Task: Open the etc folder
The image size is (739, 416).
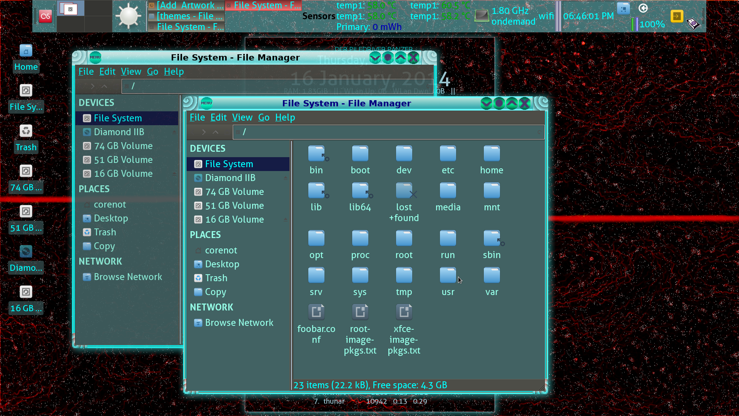Action: point(448,154)
